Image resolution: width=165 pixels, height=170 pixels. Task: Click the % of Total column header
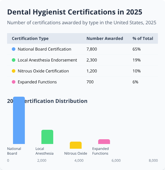pyautogui.click(x=143, y=38)
